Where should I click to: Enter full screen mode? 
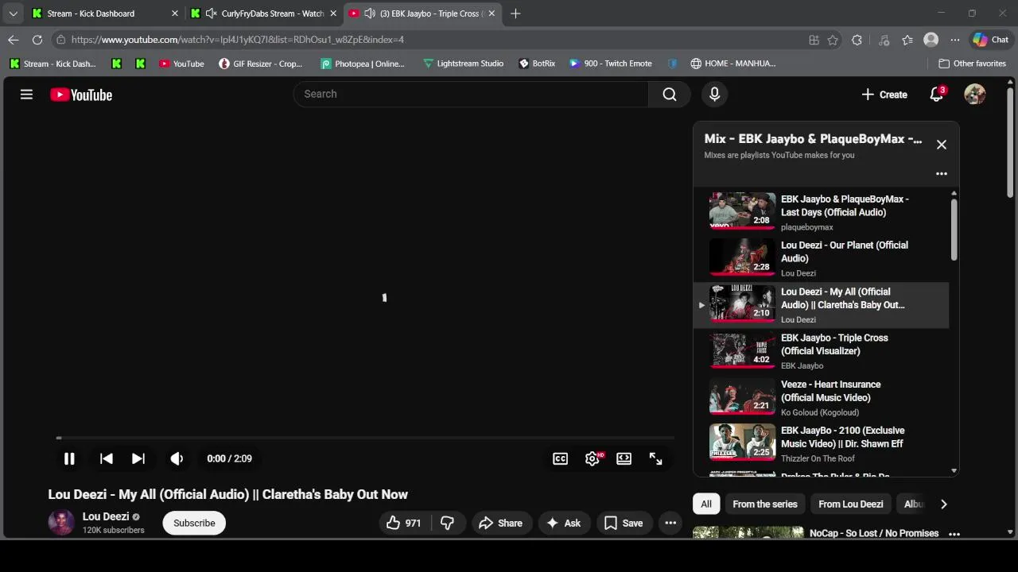coord(656,458)
